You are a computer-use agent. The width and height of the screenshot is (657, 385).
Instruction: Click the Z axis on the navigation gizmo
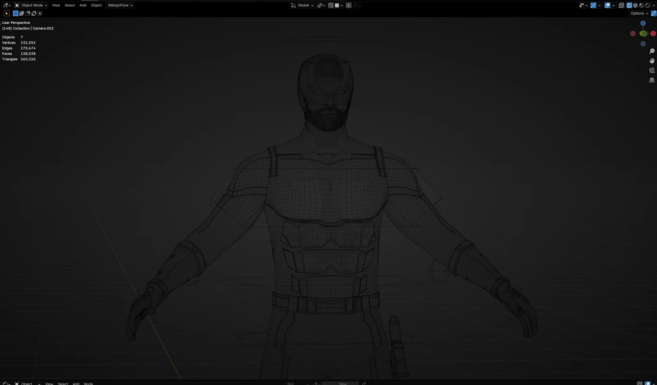[x=643, y=23]
